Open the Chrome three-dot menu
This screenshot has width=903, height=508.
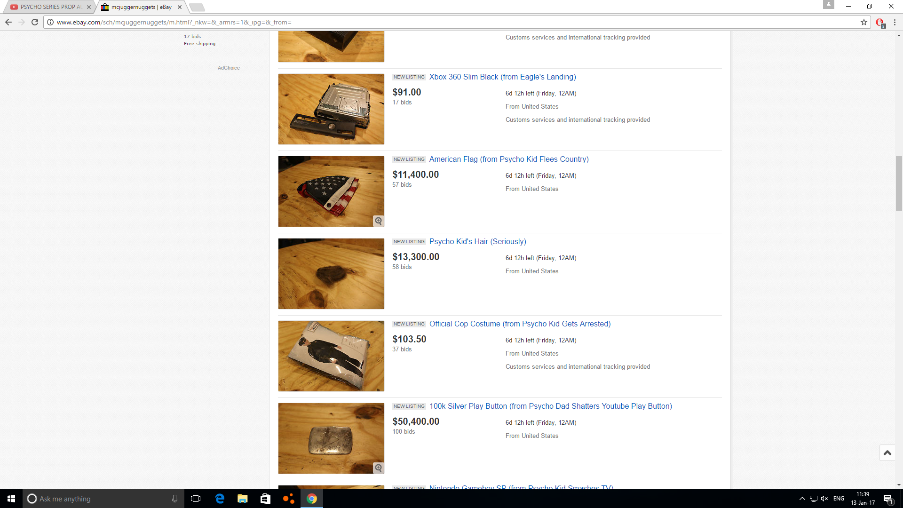(x=895, y=22)
